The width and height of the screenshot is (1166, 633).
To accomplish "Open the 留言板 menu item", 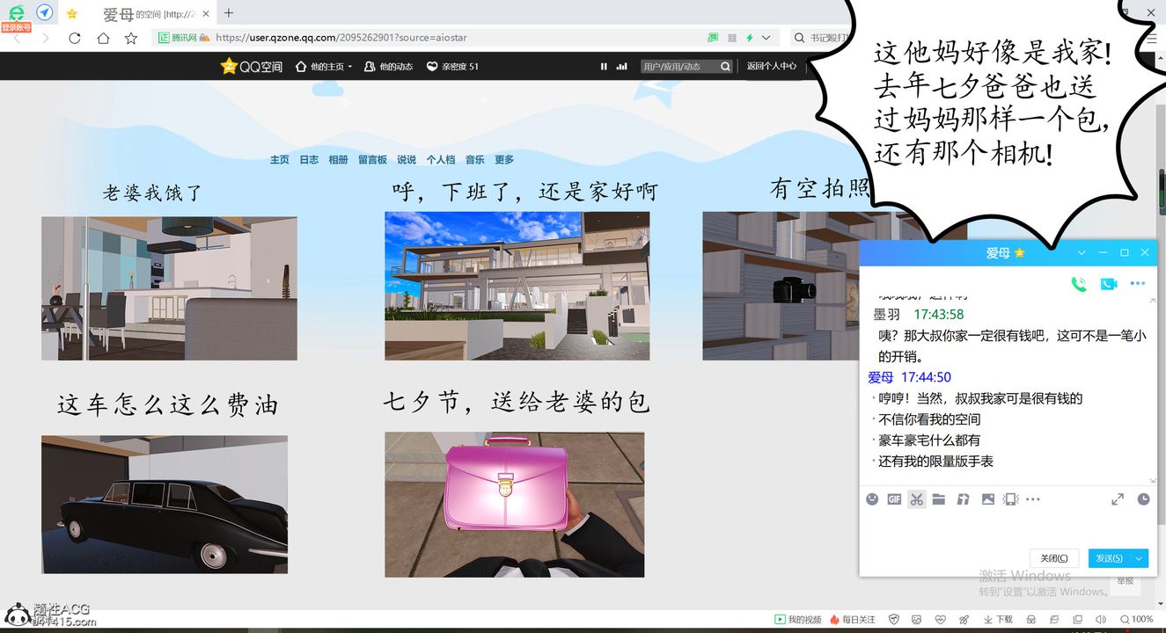I will click(x=371, y=159).
